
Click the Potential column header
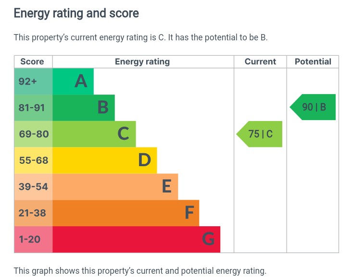click(x=313, y=61)
